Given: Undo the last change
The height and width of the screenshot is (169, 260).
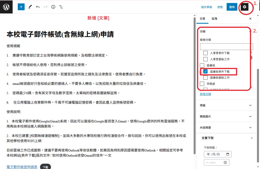Looking at the screenshot, I should 38,7.
